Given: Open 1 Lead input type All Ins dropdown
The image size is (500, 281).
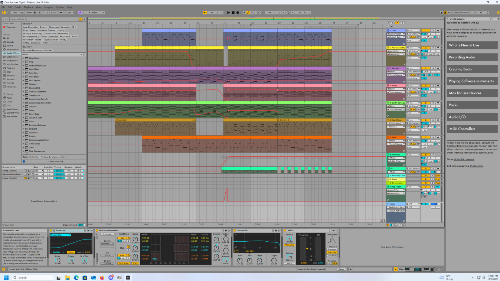Looking at the screenshot, I should [x=413, y=30].
